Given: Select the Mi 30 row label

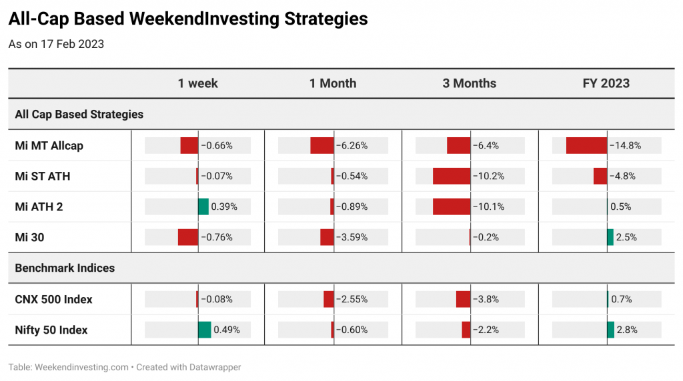Looking at the screenshot, I should [29, 238].
